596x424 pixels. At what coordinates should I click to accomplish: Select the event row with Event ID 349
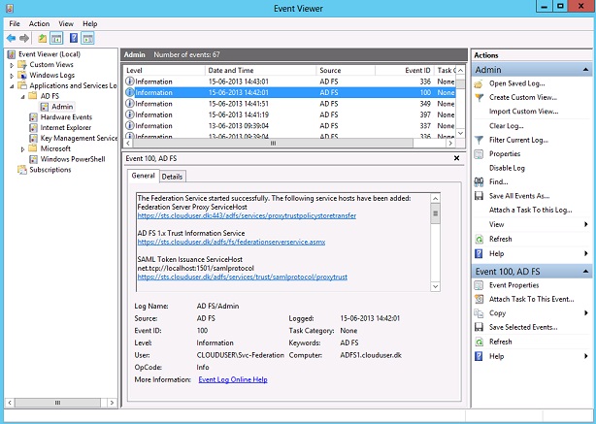click(x=290, y=104)
